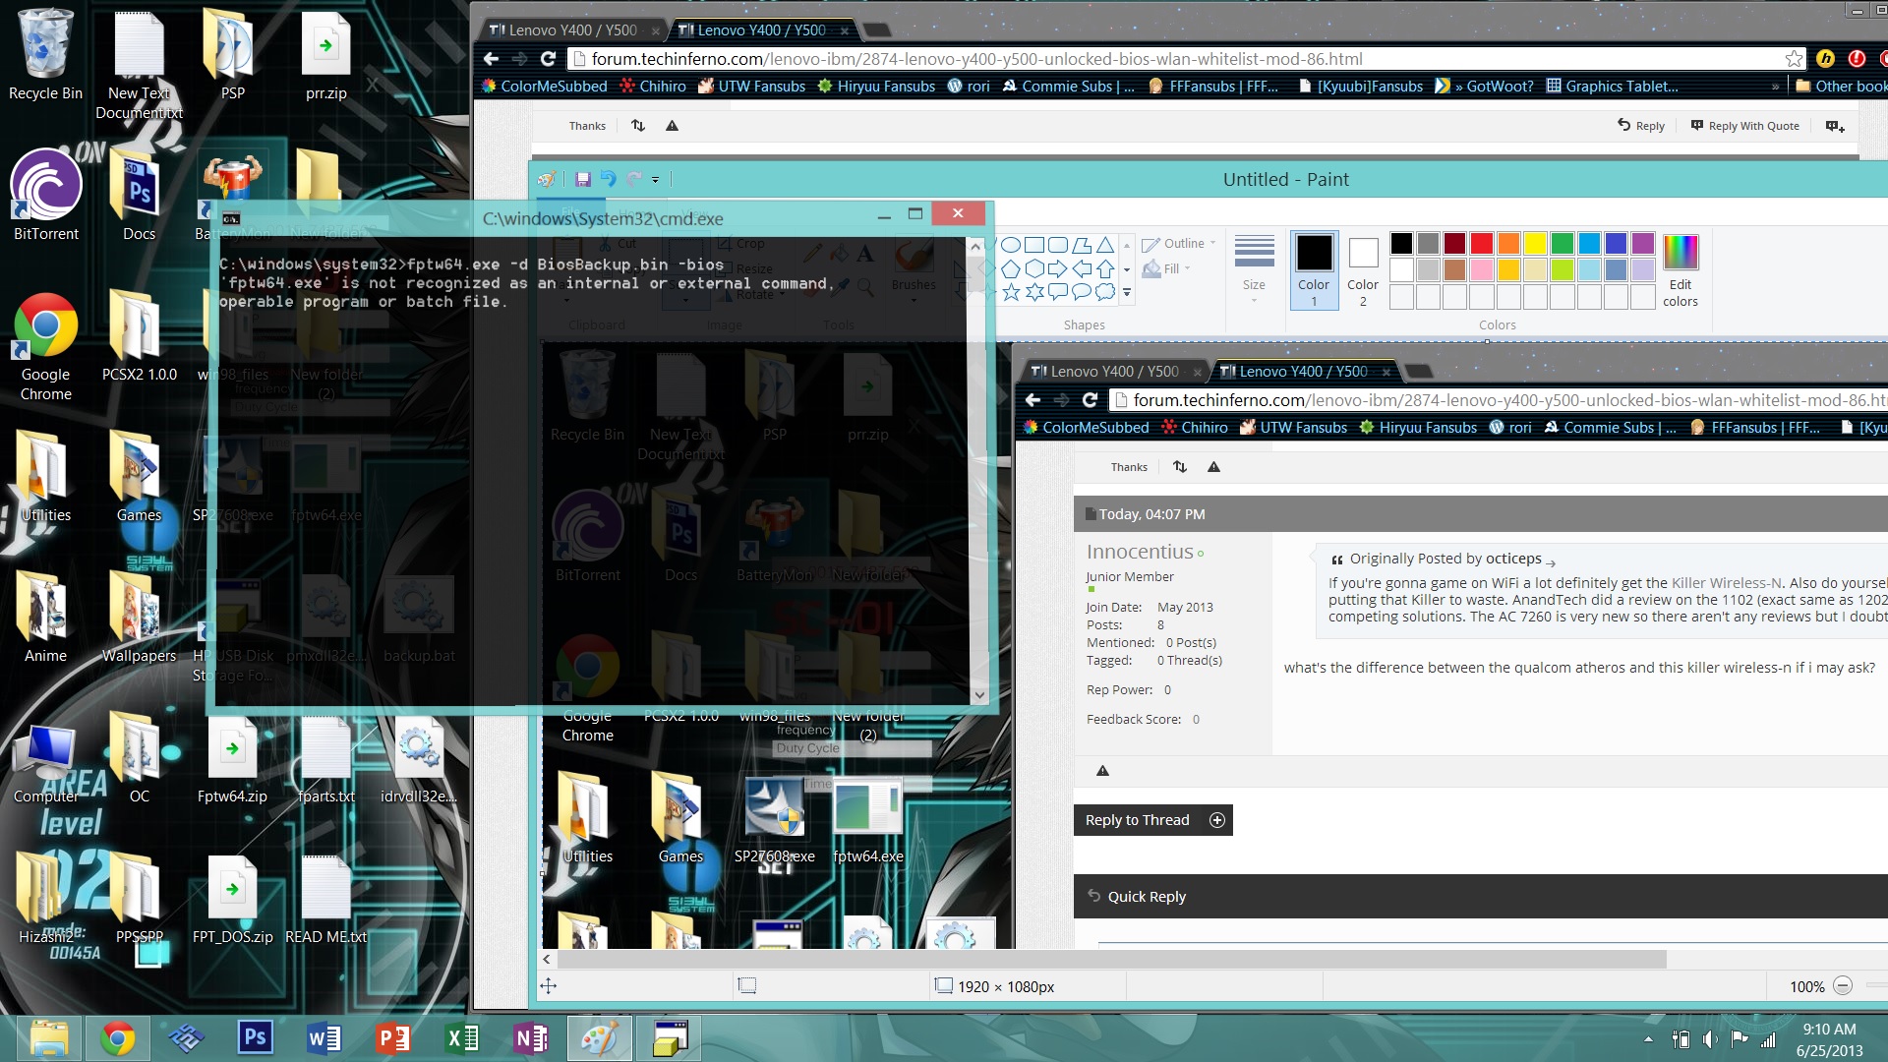Activate Color 1 foreground selector in Paint
1888x1062 pixels.
(1314, 270)
